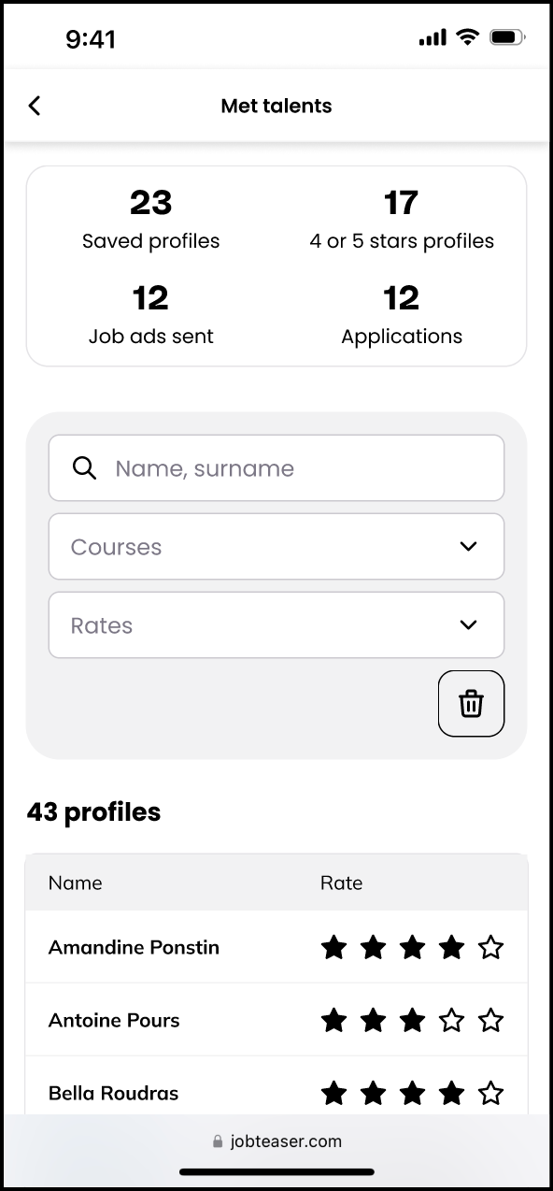
Task: Click the magnifying glass search icon
Action: [x=85, y=467]
